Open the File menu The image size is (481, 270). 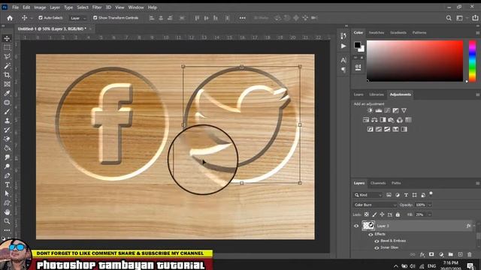[15, 7]
